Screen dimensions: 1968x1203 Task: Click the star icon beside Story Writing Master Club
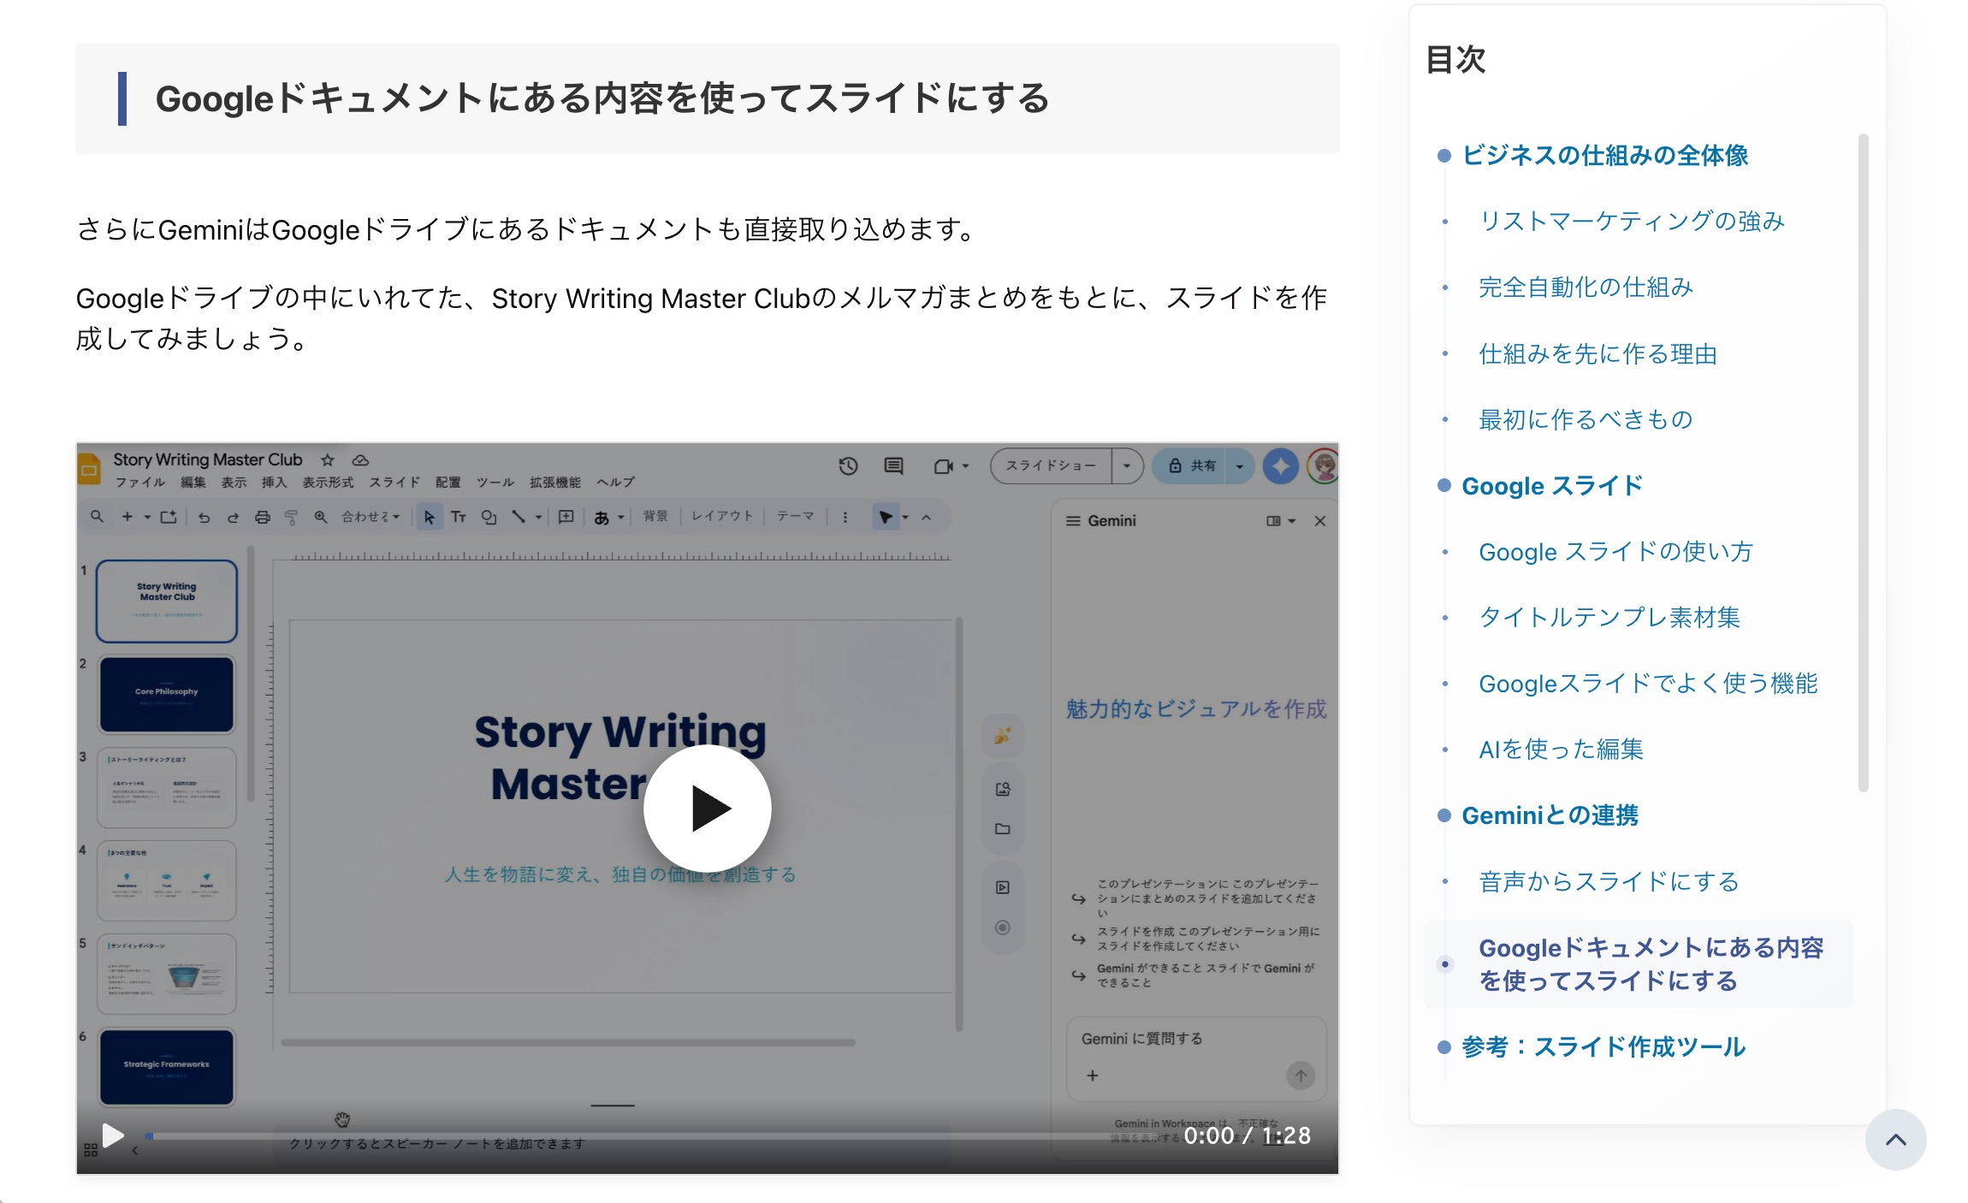coord(328,460)
